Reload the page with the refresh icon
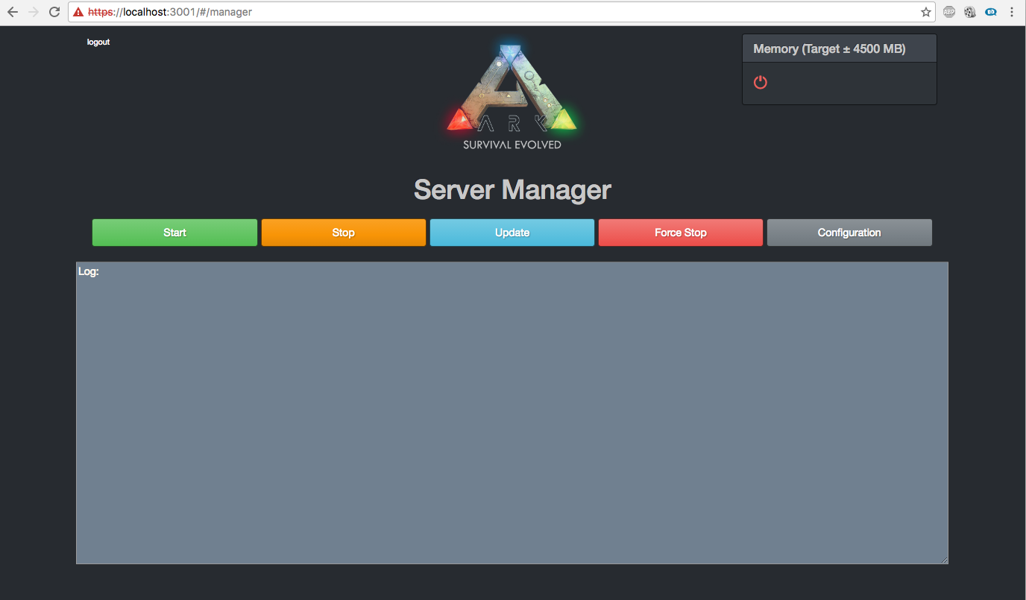This screenshot has width=1026, height=600. 54,12
